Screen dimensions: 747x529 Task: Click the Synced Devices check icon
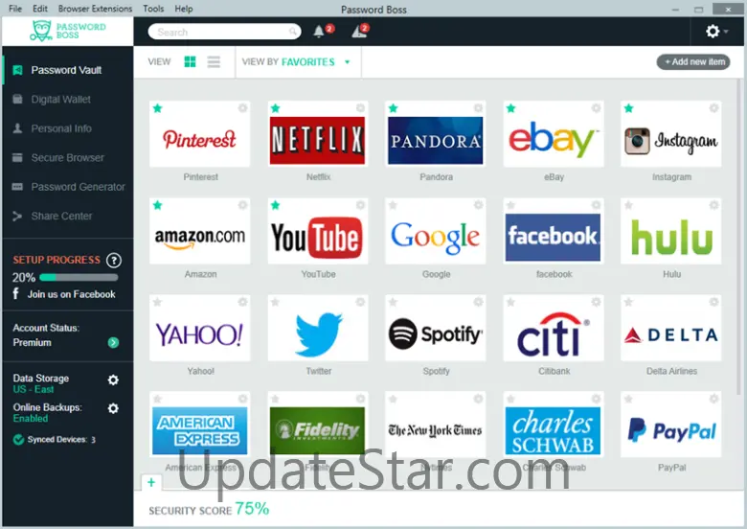(x=18, y=440)
